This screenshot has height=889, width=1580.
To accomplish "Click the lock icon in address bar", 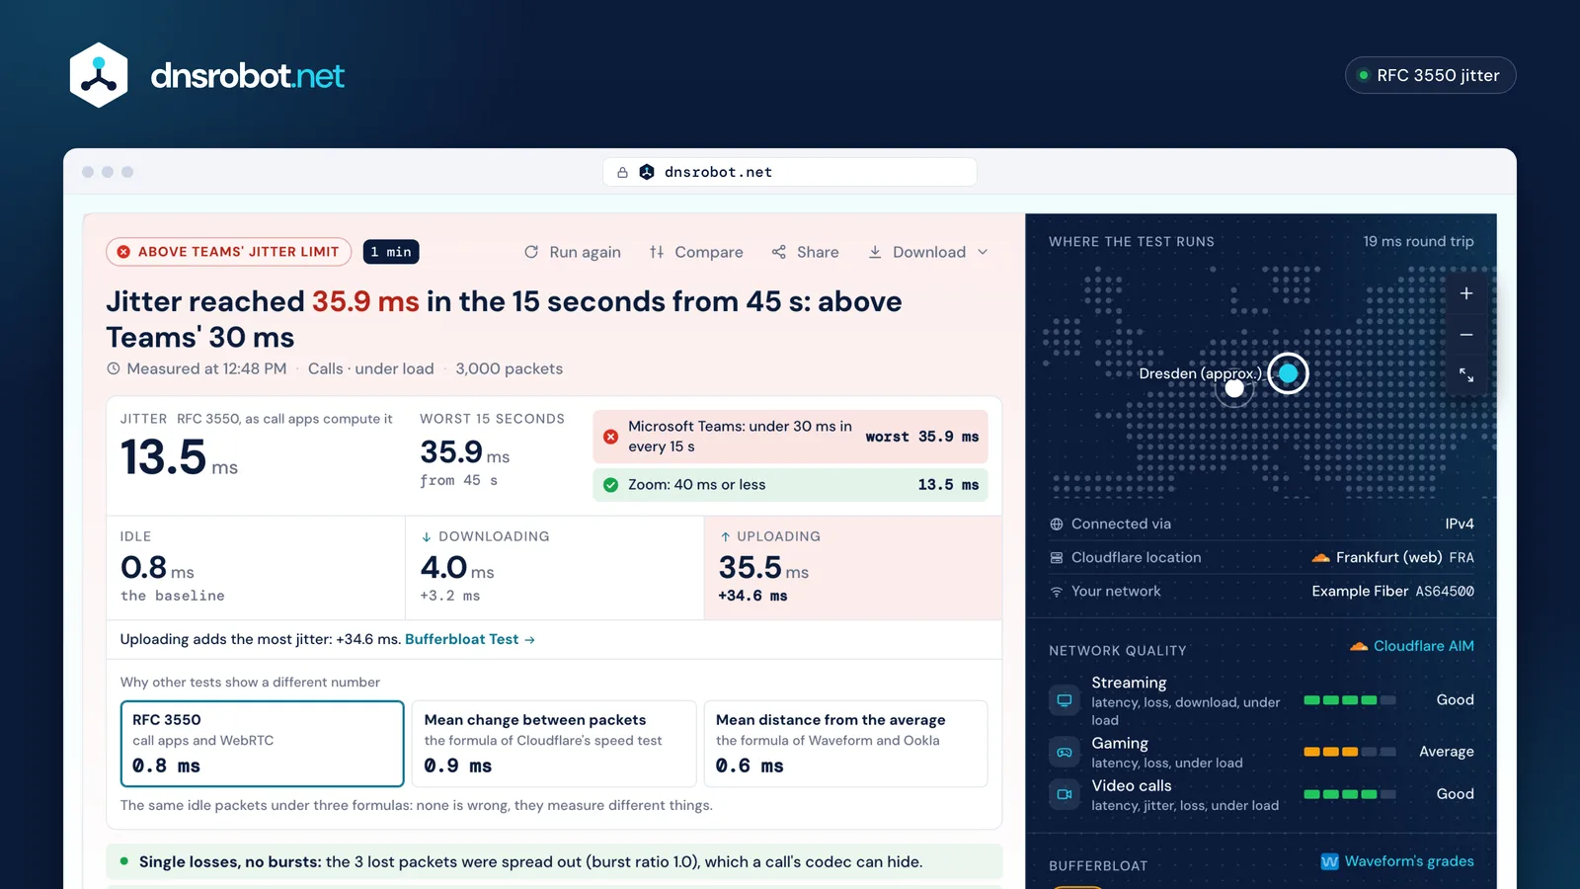I will [622, 172].
